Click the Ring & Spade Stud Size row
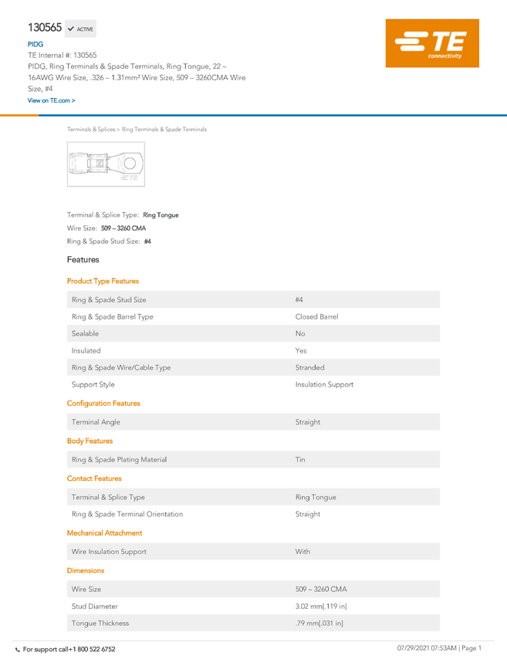 click(x=253, y=299)
